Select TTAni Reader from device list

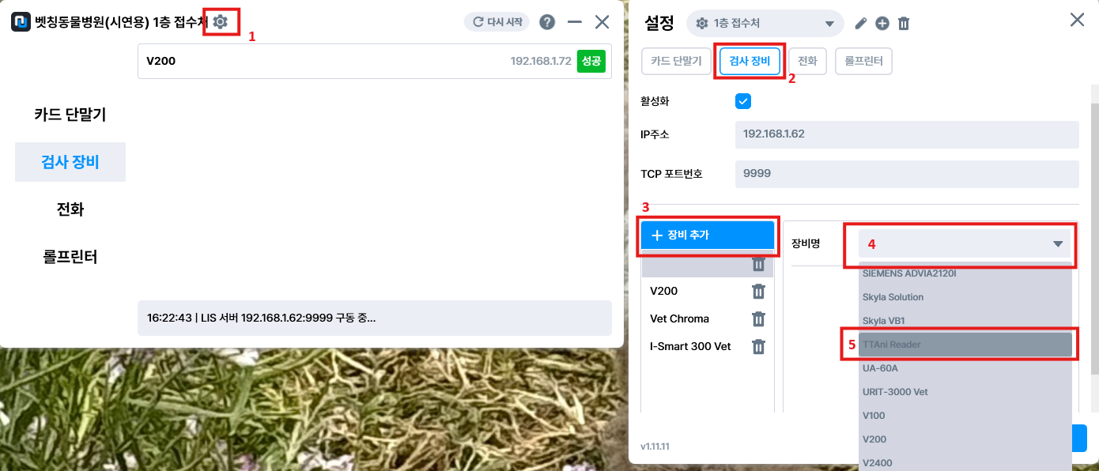click(x=965, y=345)
